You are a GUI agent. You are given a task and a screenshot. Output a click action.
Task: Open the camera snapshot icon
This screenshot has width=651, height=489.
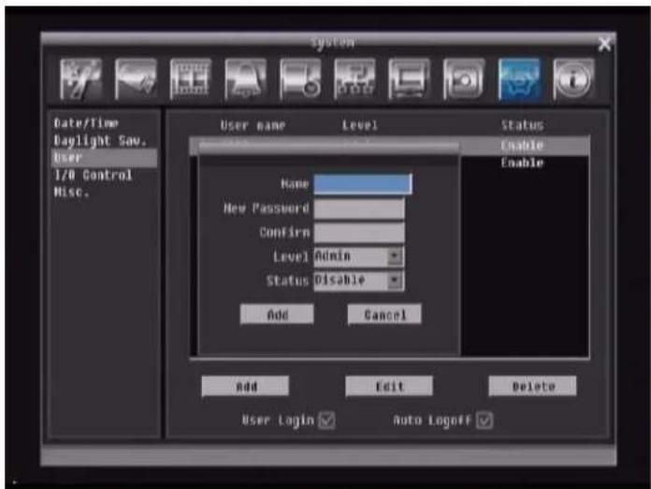pyautogui.click(x=464, y=79)
